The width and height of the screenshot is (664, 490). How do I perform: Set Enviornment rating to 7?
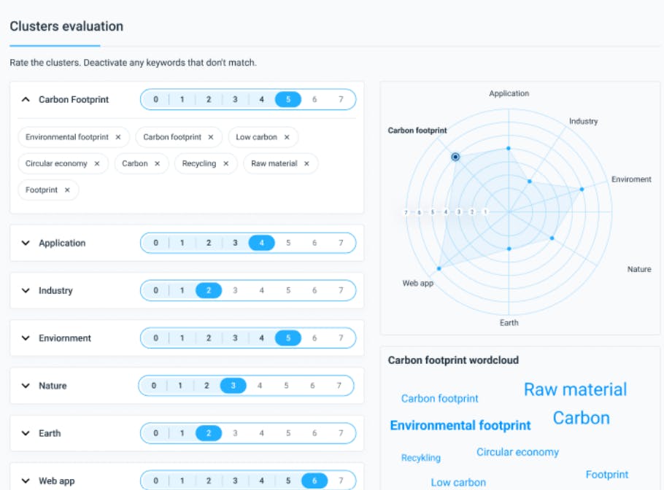[341, 338]
